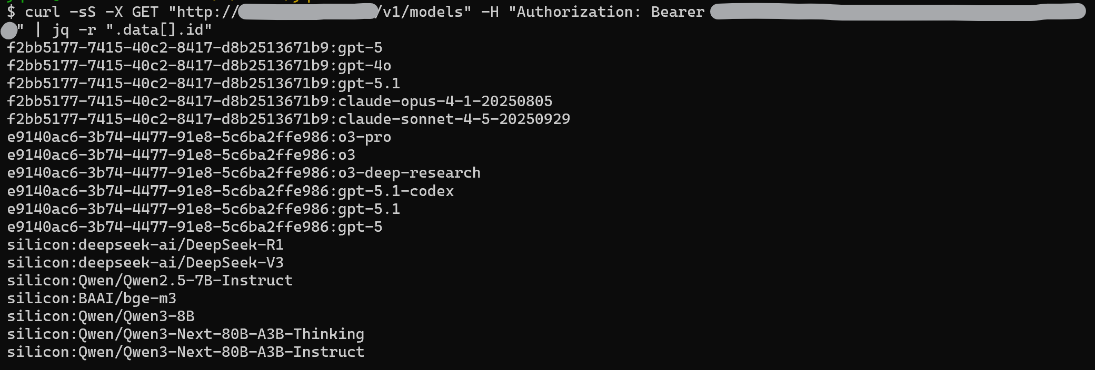Screen dimensions: 1095x370
Task: Click the redacted host in the URL
Action: pos(307,12)
